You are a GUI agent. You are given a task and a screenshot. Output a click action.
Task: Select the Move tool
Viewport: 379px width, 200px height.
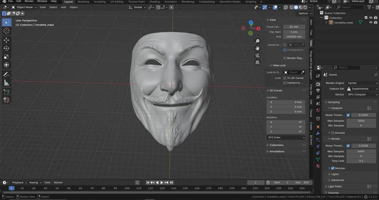[x=6, y=40]
